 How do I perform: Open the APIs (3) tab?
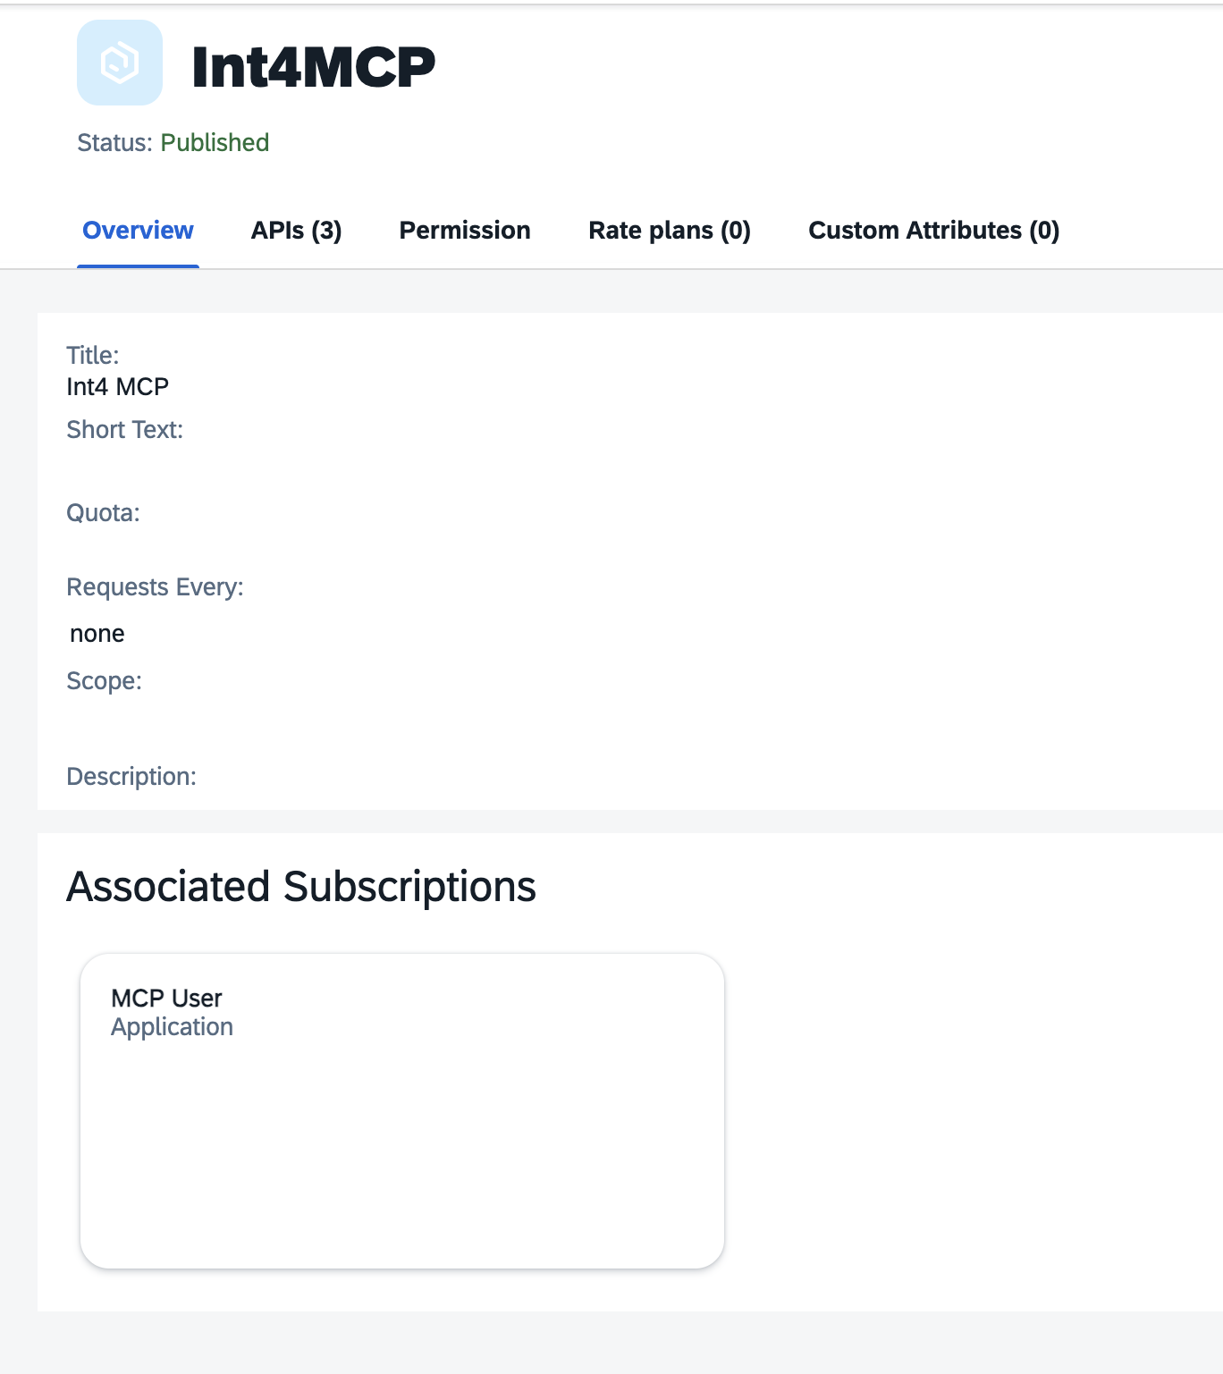coord(297,231)
